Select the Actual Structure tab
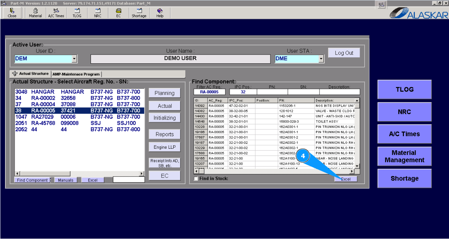This screenshot has height=239, width=449. (x=31, y=74)
